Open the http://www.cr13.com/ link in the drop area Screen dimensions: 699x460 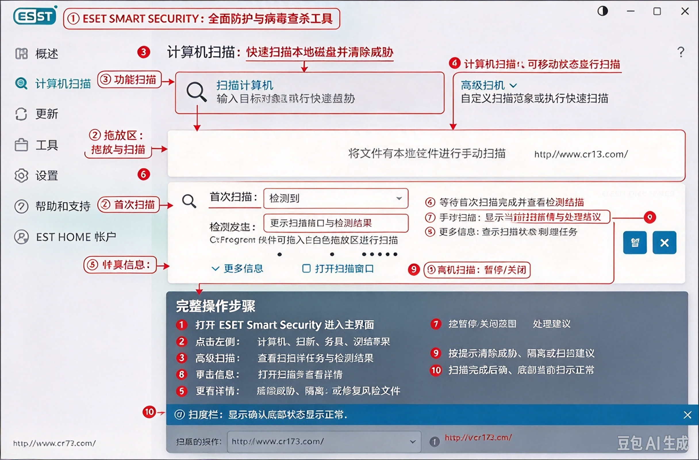581,154
